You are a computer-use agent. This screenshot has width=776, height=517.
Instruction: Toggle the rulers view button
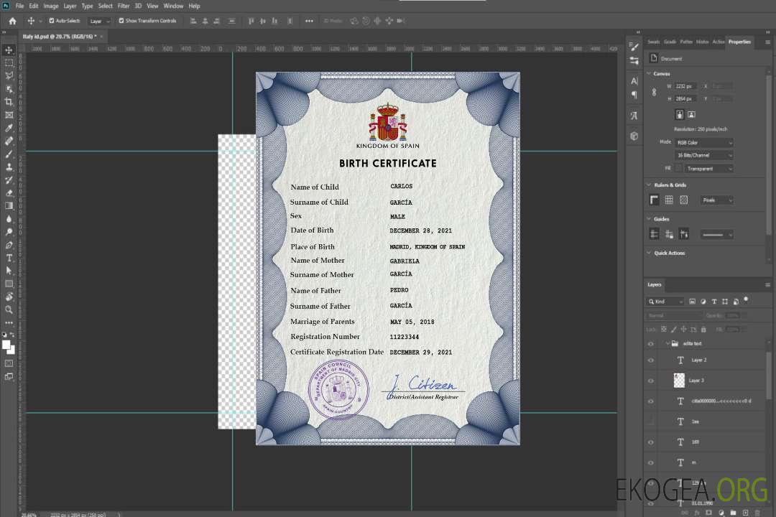pyautogui.click(x=655, y=200)
